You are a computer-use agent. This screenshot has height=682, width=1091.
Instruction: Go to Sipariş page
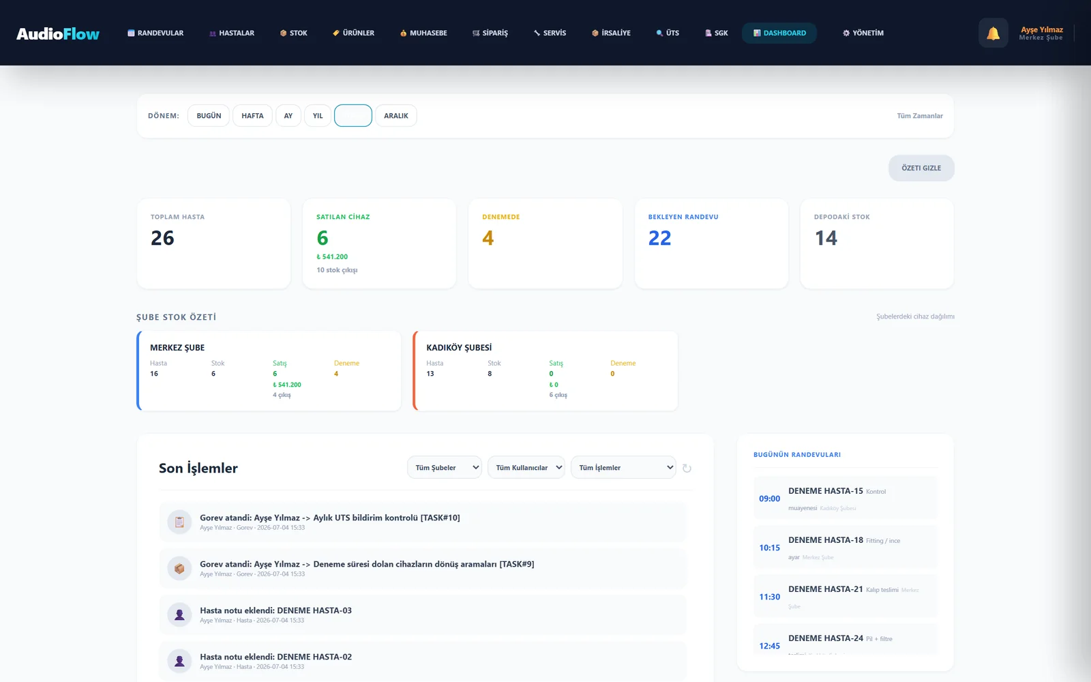click(490, 33)
